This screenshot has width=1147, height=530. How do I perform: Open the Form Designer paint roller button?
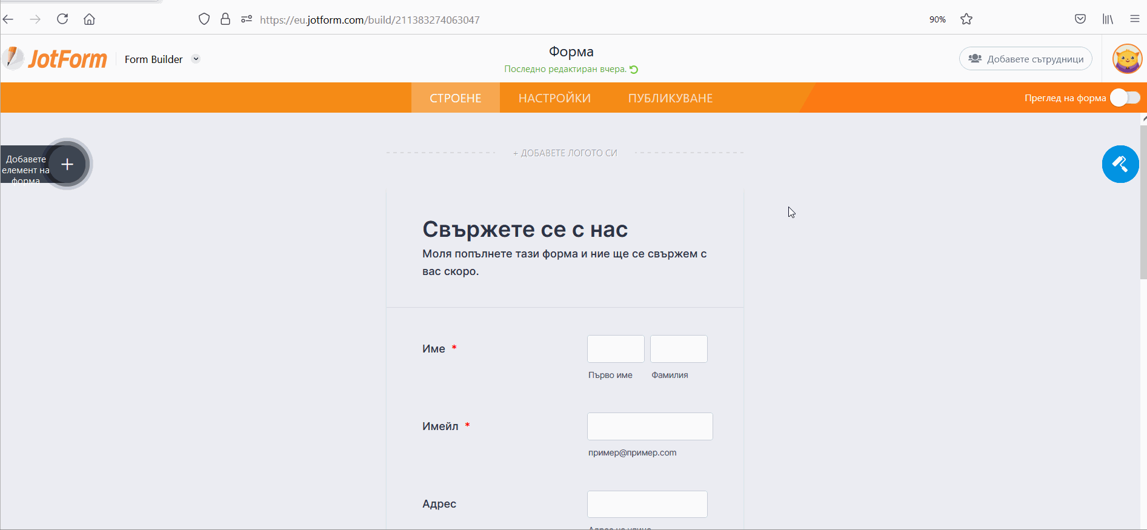(1120, 164)
